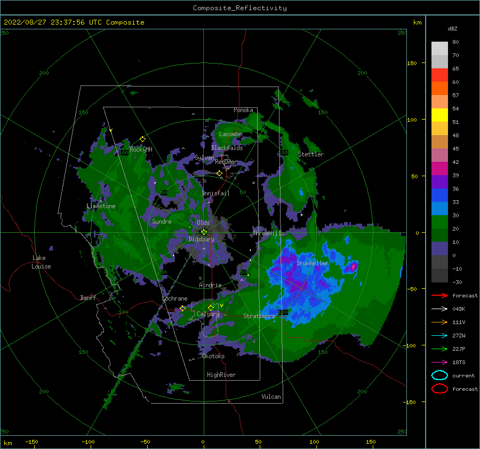Image resolution: width=480 pixels, height=449 pixels.
Task: Click the Calgary city label
Action: [208, 314]
